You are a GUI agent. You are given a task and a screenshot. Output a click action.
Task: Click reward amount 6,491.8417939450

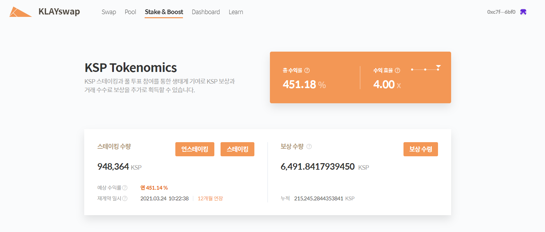point(318,167)
